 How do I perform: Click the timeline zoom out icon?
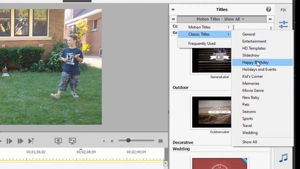(x=104, y=141)
